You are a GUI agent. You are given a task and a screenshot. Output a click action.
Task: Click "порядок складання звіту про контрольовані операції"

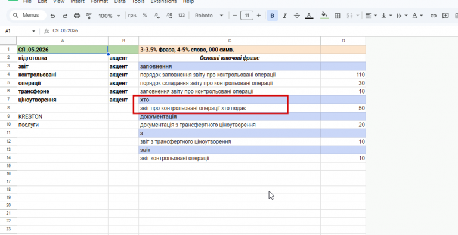(x=230, y=83)
